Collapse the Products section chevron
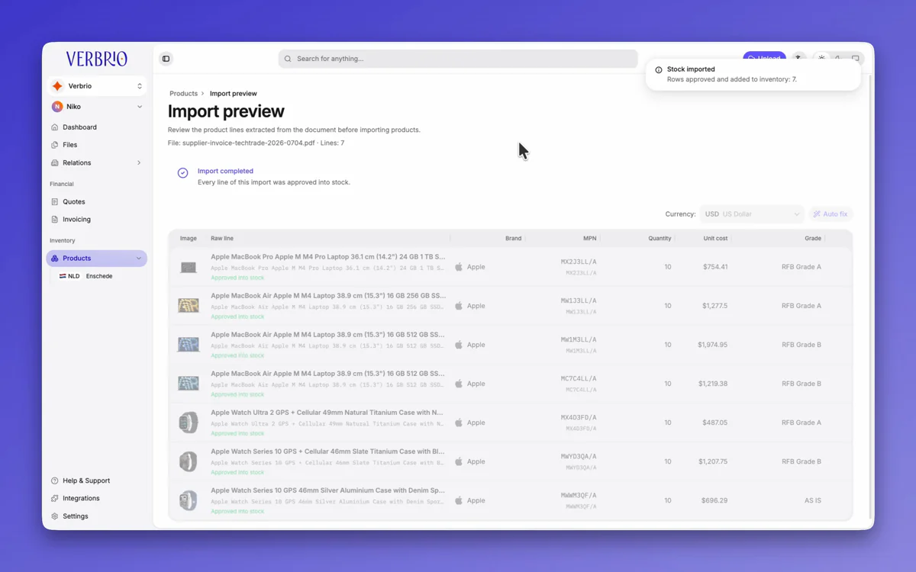916x572 pixels. coord(139,259)
